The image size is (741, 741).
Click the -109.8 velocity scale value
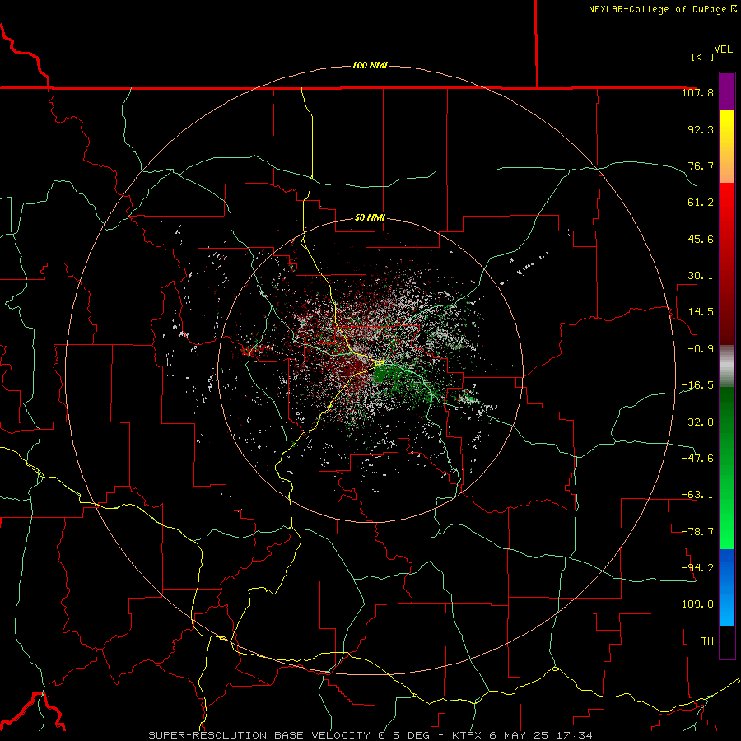pyautogui.click(x=694, y=604)
